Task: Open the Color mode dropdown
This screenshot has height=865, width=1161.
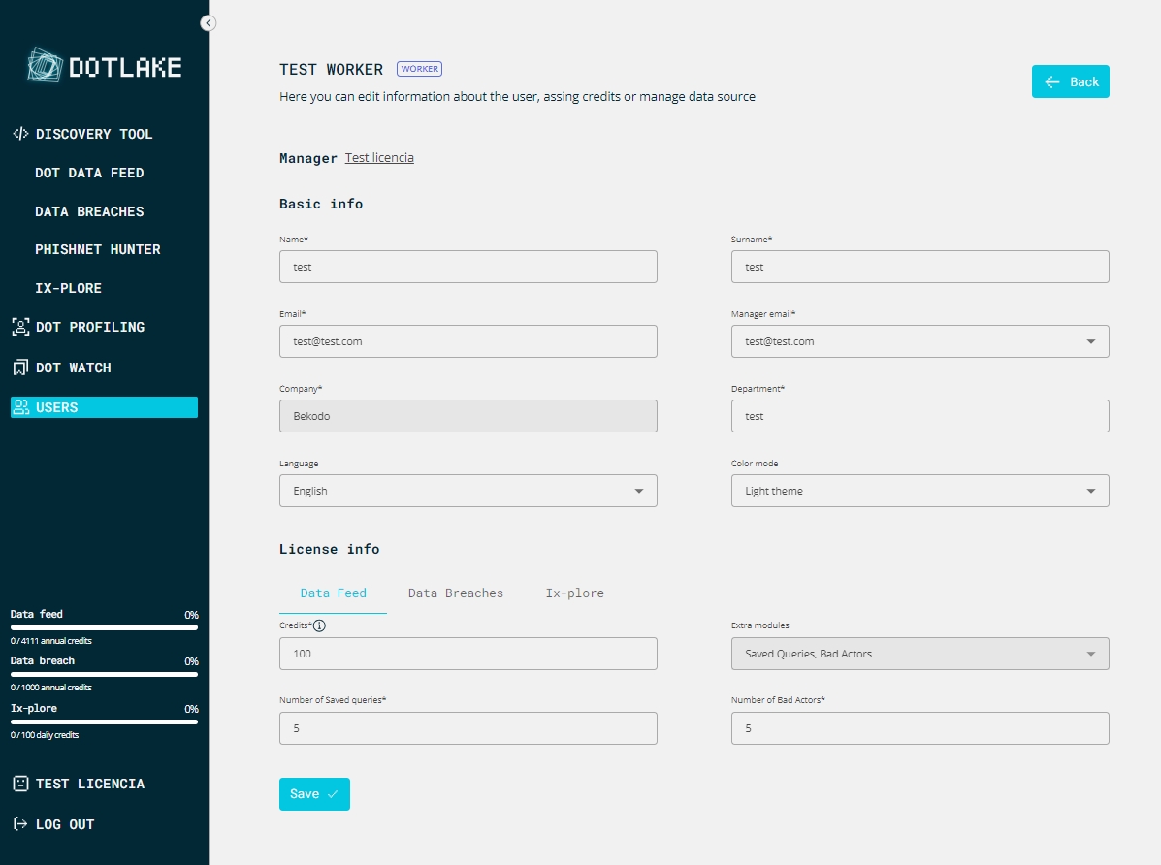Action: point(1090,491)
